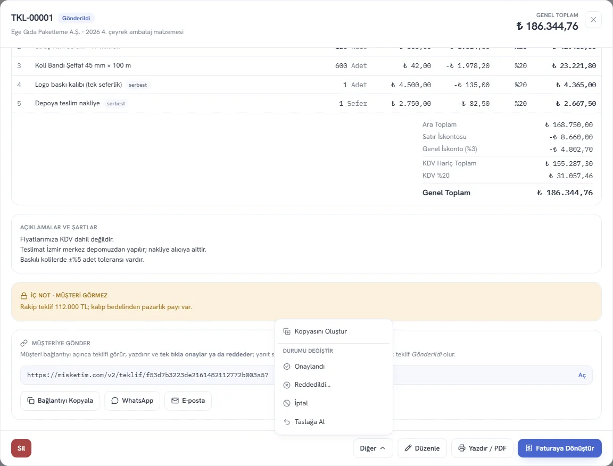
Task: Click the pencil icon in Düzenle button
Action: point(408,448)
